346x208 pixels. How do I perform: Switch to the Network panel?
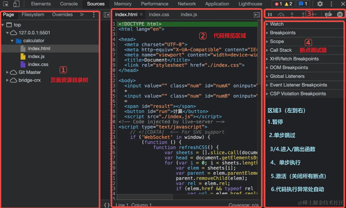(187, 4)
